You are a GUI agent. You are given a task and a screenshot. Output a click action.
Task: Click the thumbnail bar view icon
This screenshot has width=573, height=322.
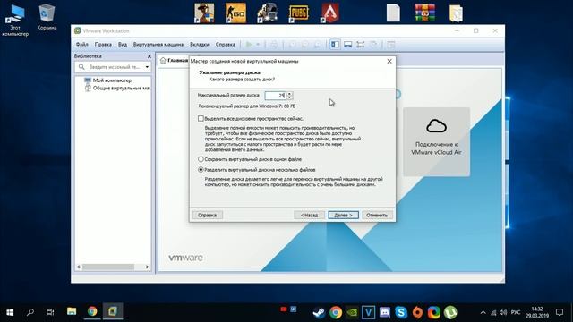click(x=348, y=44)
